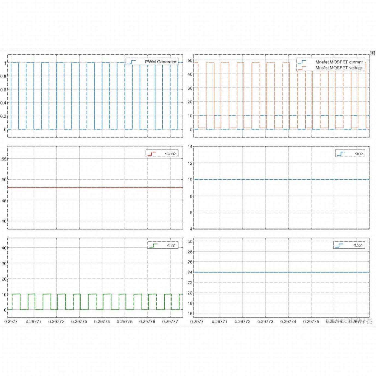Toggle the <Uo> legend entry

[349, 245]
